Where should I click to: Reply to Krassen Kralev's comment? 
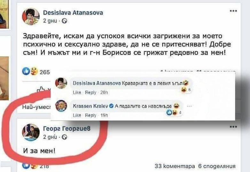point(91,115)
